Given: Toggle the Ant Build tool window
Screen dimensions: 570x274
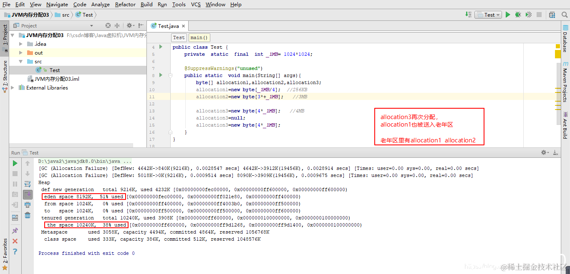Looking at the screenshot, I should click(x=565, y=125).
